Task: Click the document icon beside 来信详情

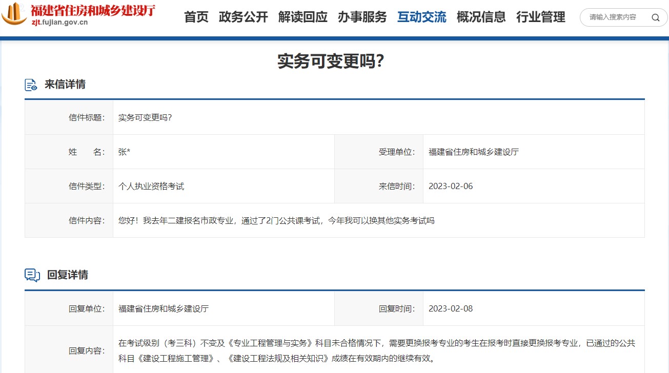Action: [x=31, y=85]
